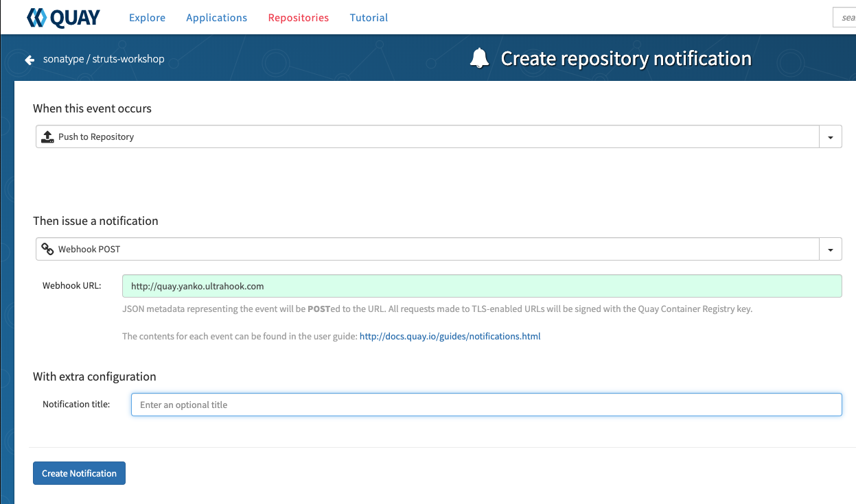Expand the event dropdown arrow
Image resolution: width=856 pixels, height=504 pixels.
(831, 137)
